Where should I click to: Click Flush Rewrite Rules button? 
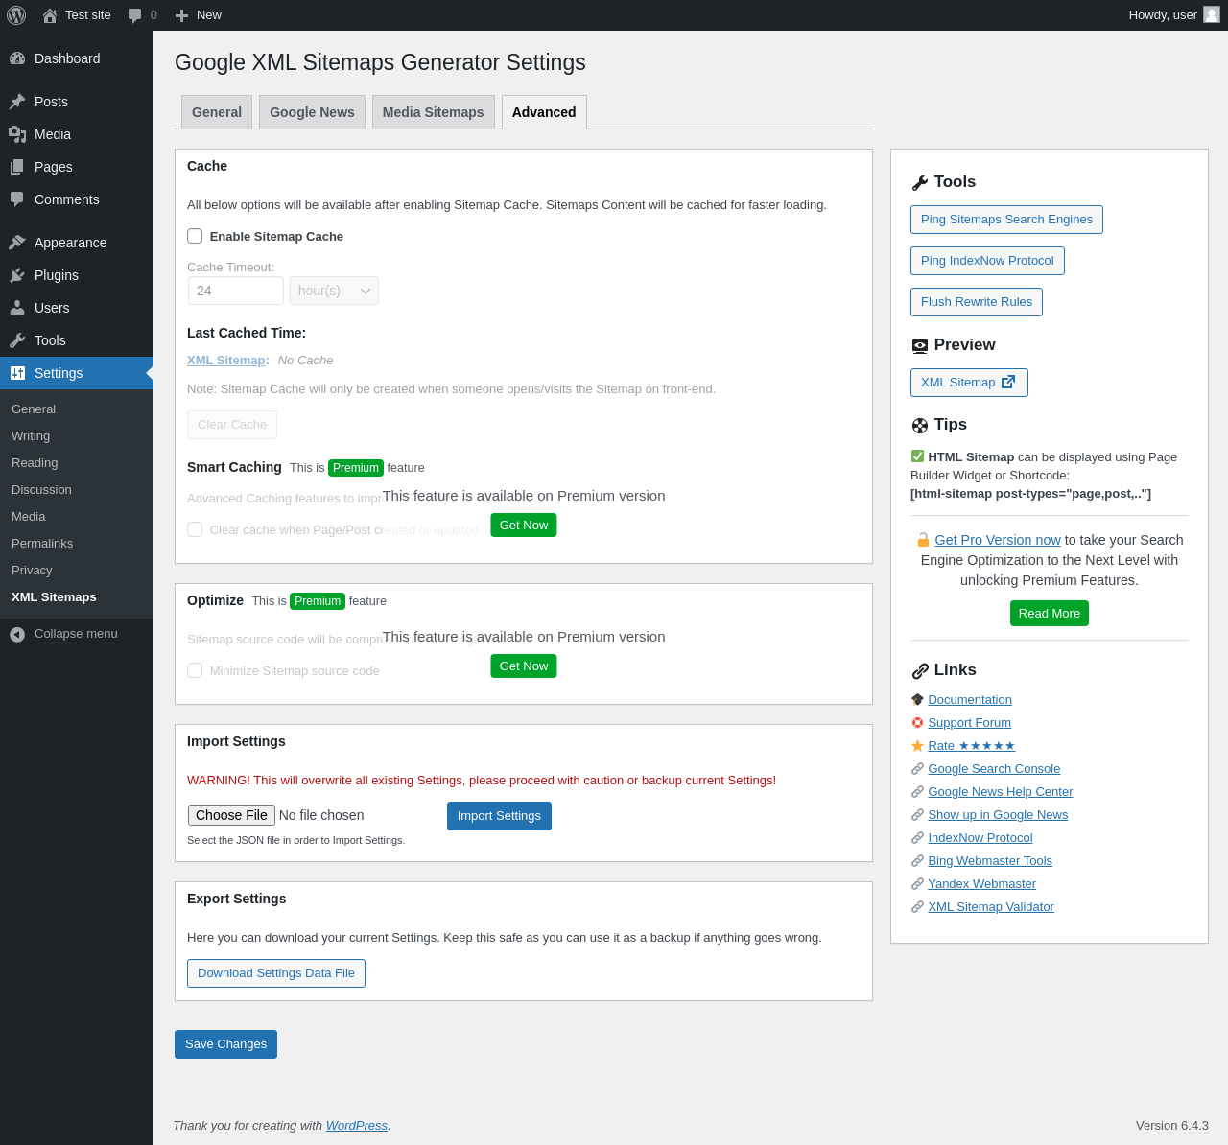click(977, 302)
